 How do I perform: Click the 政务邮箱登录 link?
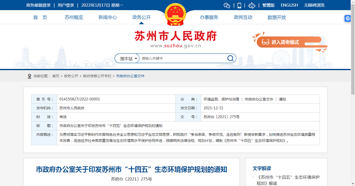pyautogui.click(x=39, y=5)
